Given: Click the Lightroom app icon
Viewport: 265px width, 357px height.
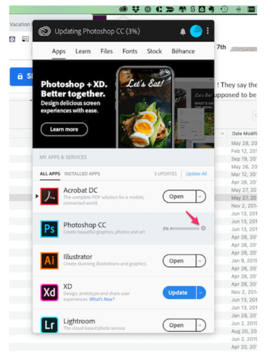Looking at the screenshot, I should (49, 325).
